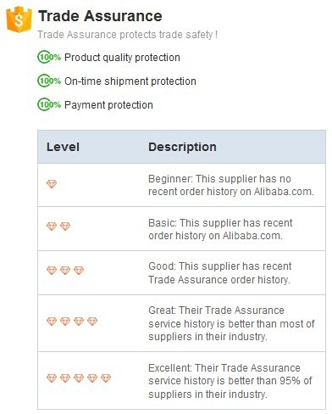The height and width of the screenshot is (414, 332).
Task: Click the single diamond Beginner level icon
Action: [52, 184]
